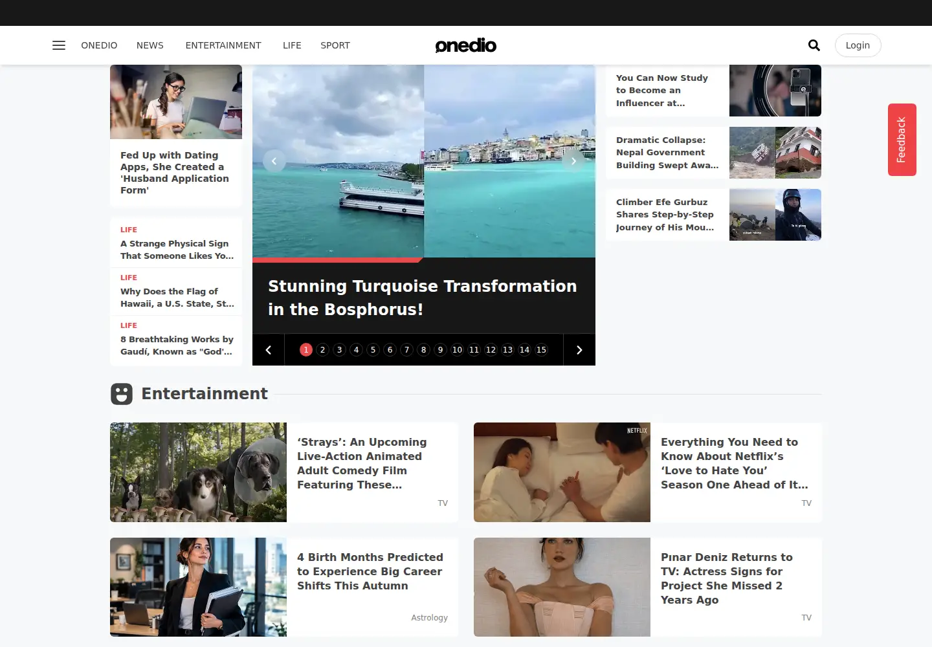Click the Pınar Deniz portrait thumbnail
Image resolution: width=932 pixels, height=647 pixels.
[x=562, y=587]
